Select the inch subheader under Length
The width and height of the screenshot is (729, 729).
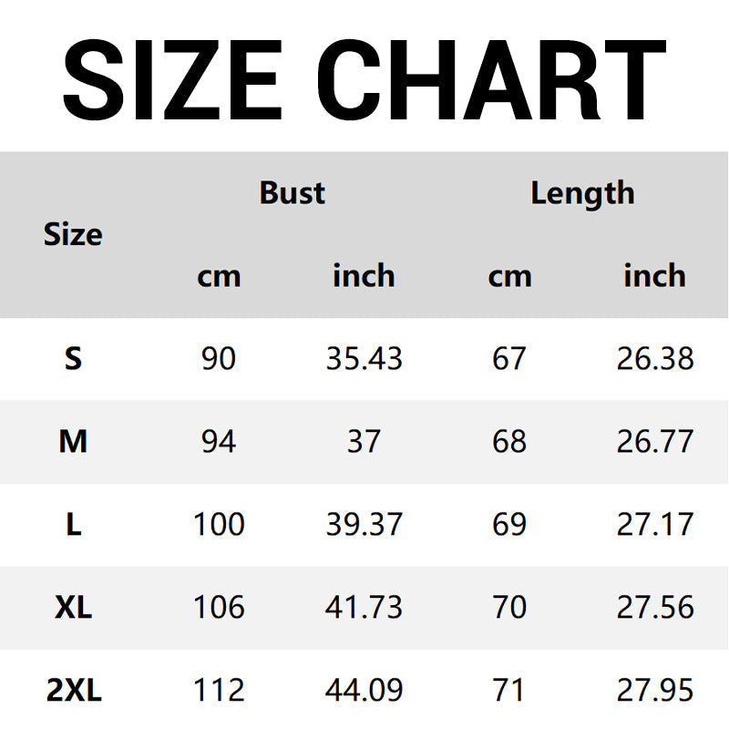654,275
